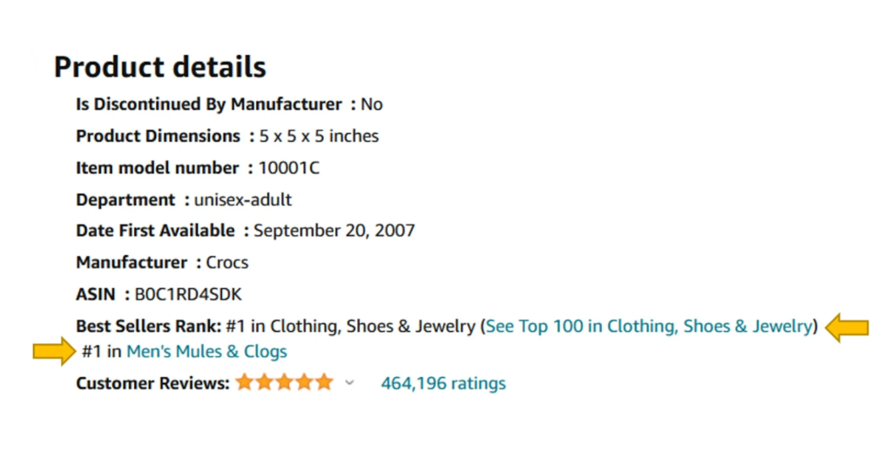Click the fourth orange rating star

(x=304, y=381)
